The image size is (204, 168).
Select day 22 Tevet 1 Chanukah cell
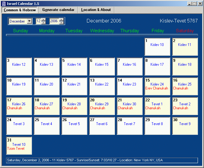(x=157, y=106)
